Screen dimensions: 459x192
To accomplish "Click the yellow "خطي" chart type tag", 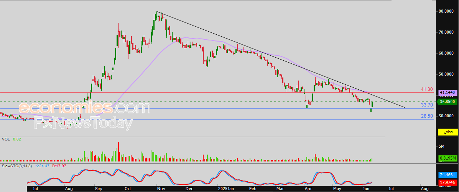I will click(448, 132).
